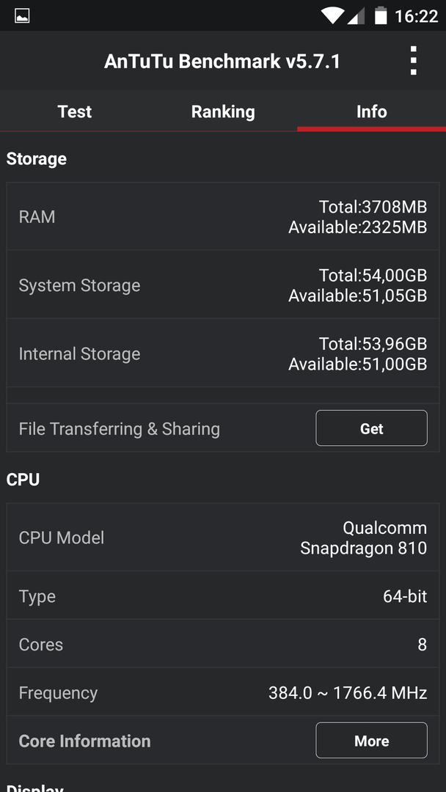This screenshot has height=792, width=446.
Task: Tap the cellular signal icon
Action: point(356,15)
